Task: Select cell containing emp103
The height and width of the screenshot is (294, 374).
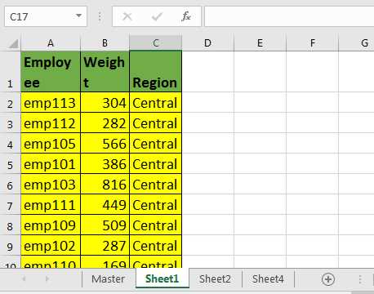Action: [x=51, y=185]
